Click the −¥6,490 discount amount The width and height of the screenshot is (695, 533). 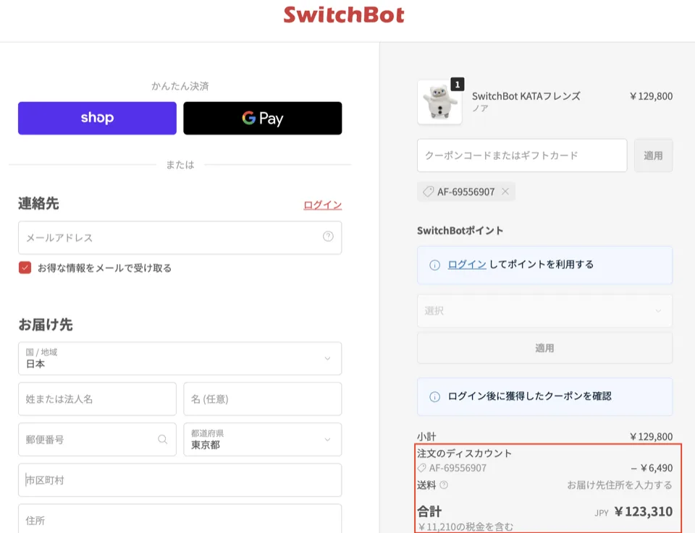[x=652, y=468]
